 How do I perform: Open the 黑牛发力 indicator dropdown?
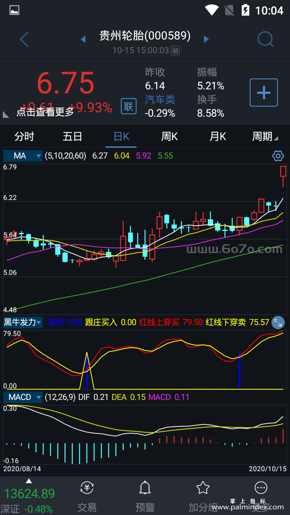click(x=23, y=322)
